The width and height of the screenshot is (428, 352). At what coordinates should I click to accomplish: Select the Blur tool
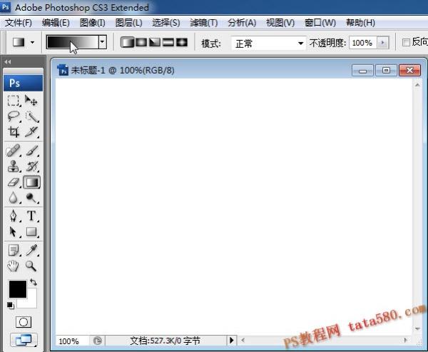[13, 198]
